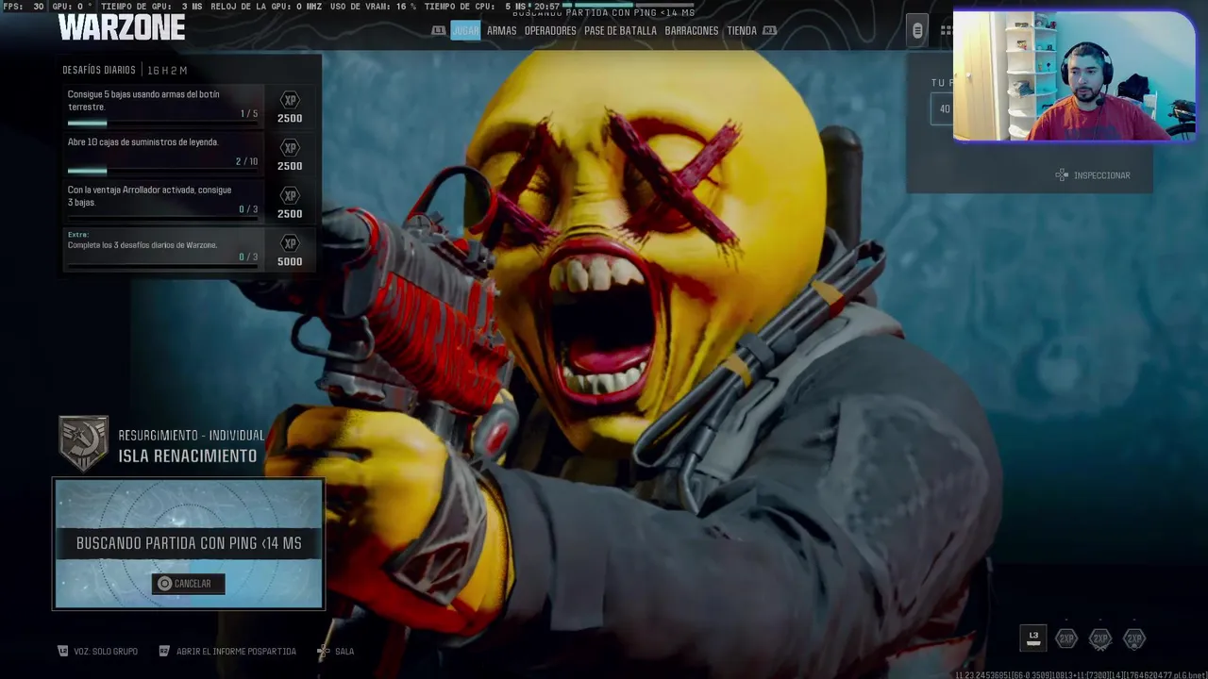The image size is (1208, 679).
Task: Click the L2 icon beside voice setting
Action: [x=63, y=651]
